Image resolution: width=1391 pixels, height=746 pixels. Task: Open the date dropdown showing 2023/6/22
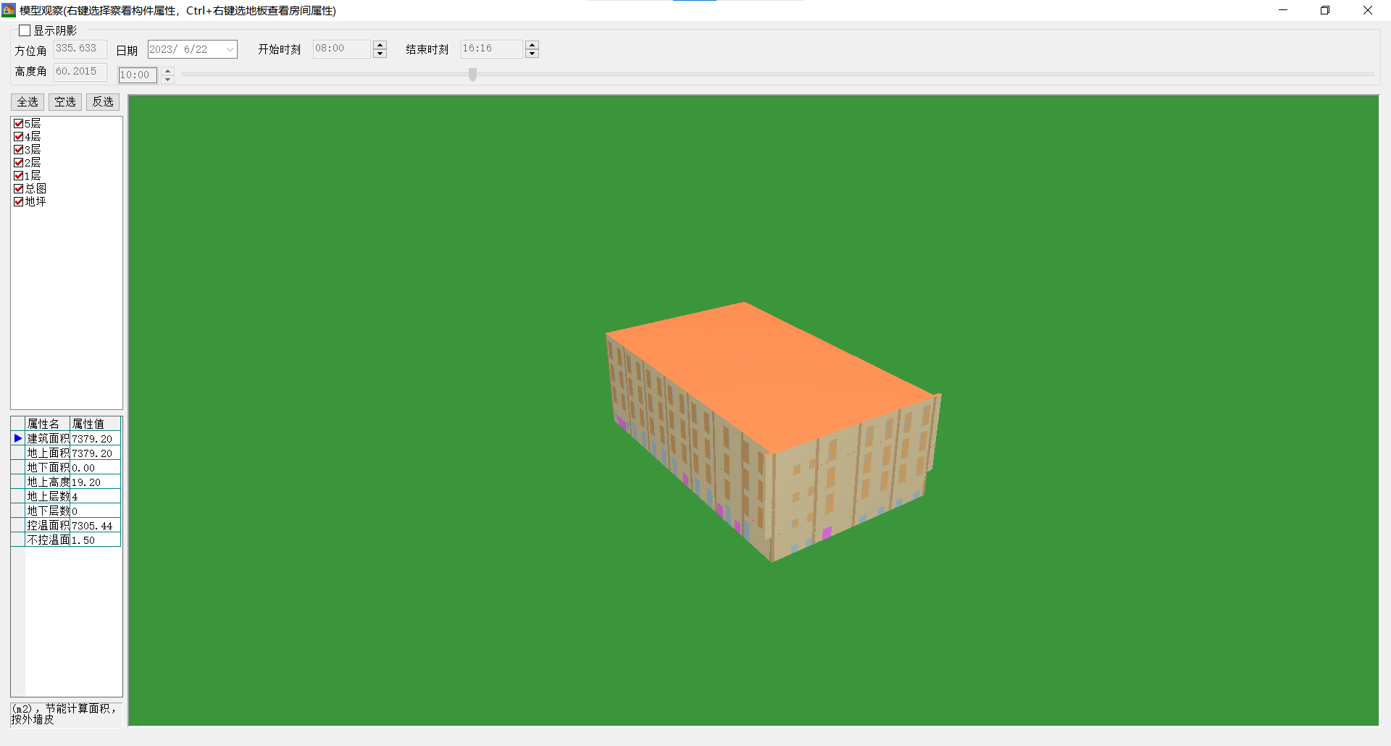click(230, 49)
